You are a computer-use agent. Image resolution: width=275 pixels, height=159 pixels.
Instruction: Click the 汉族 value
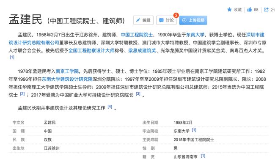click(x=48, y=140)
